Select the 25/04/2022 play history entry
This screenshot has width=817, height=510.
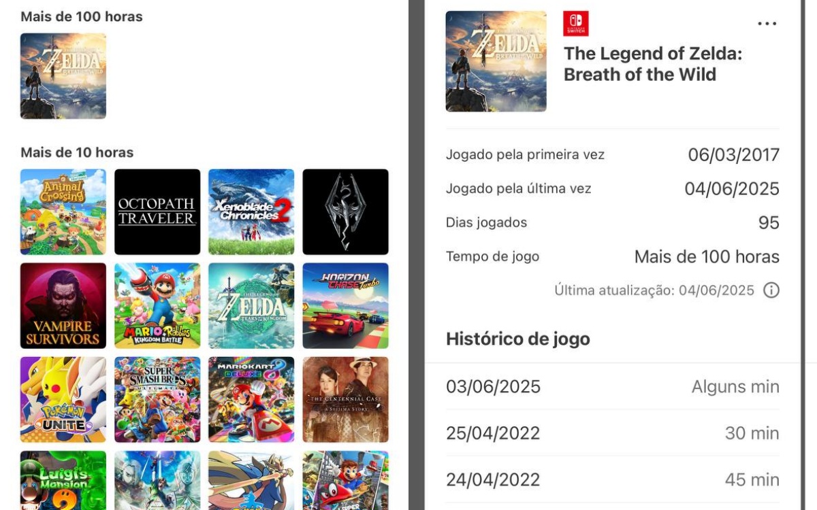(611, 433)
